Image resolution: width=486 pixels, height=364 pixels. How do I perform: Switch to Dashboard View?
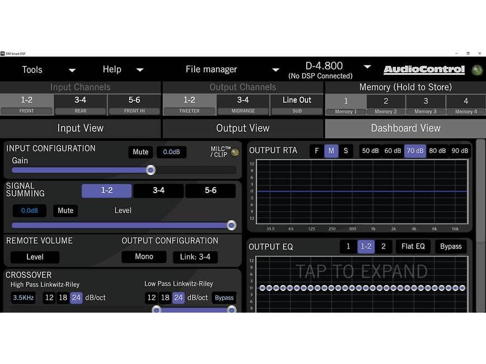tap(405, 128)
